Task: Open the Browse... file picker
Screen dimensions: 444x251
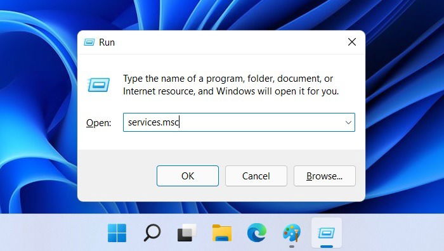Action: [x=325, y=176]
